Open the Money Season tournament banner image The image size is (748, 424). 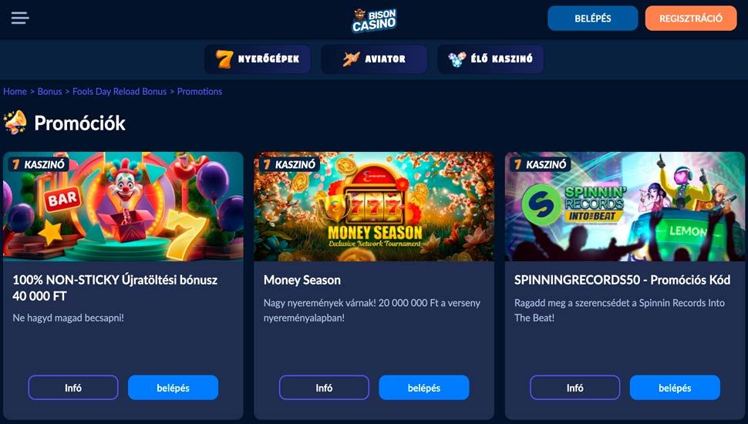pos(374,207)
